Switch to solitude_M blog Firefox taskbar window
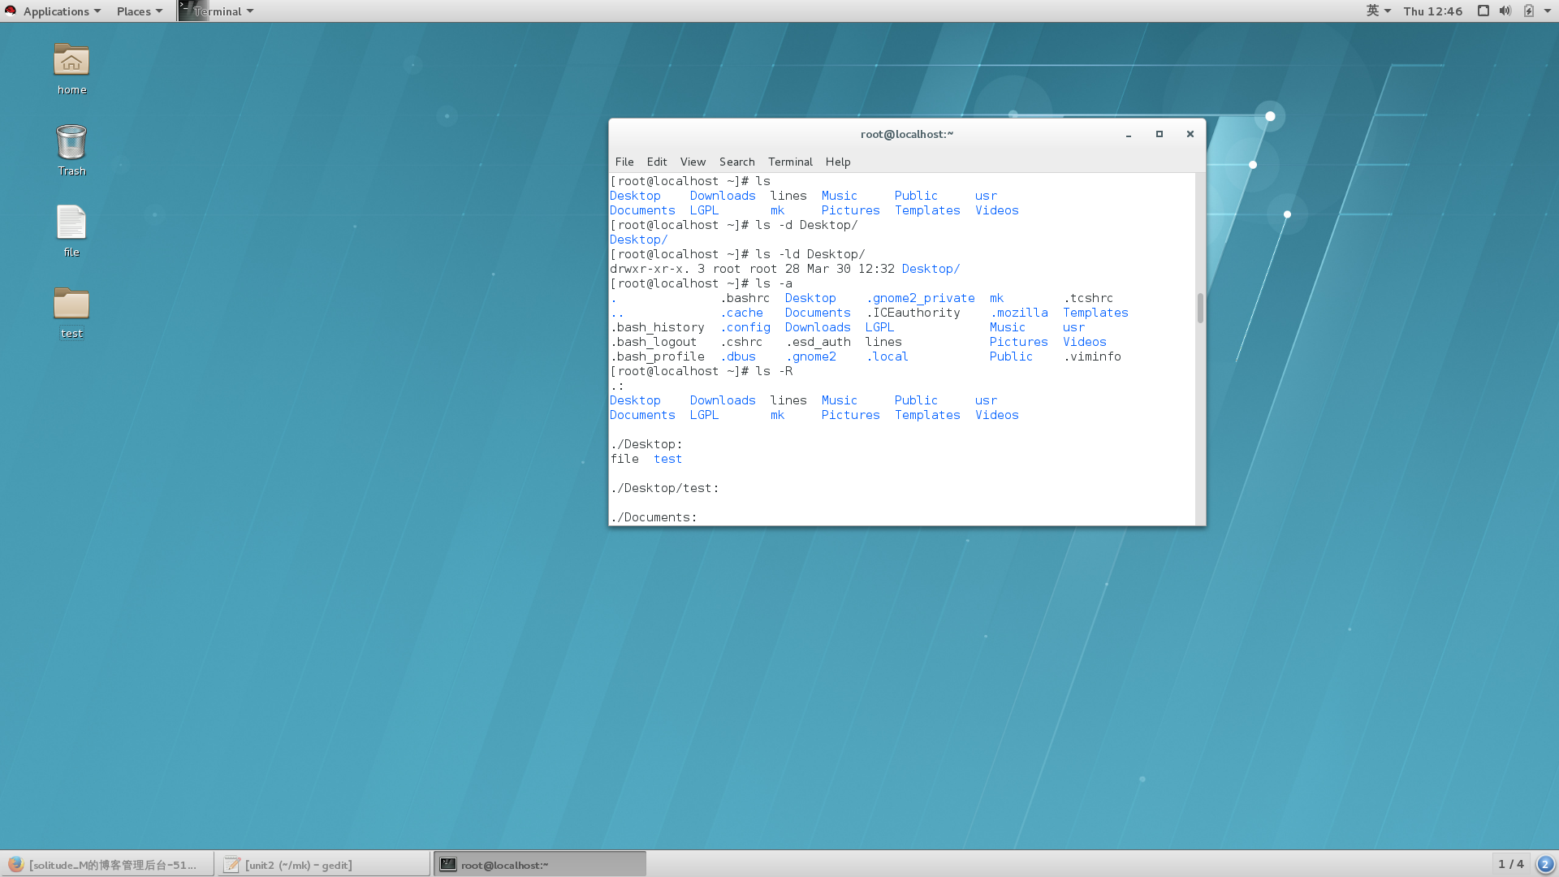Image resolution: width=1559 pixels, height=877 pixels. click(x=107, y=864)
